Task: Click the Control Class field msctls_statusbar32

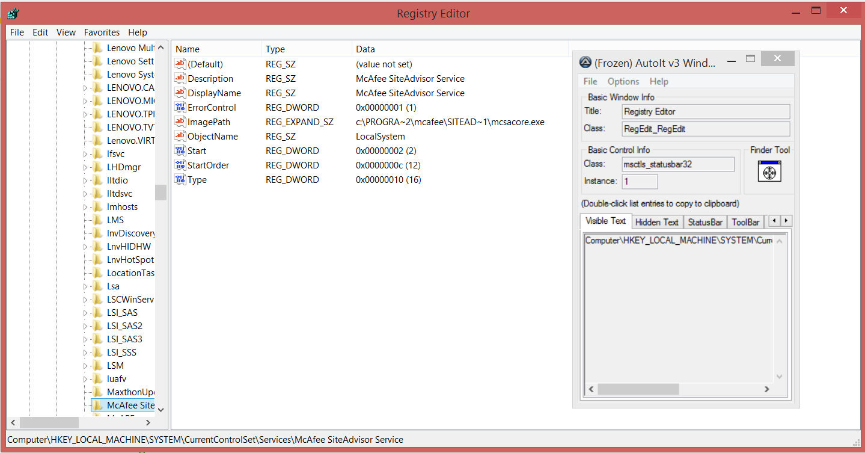Action: click(678, 164)
